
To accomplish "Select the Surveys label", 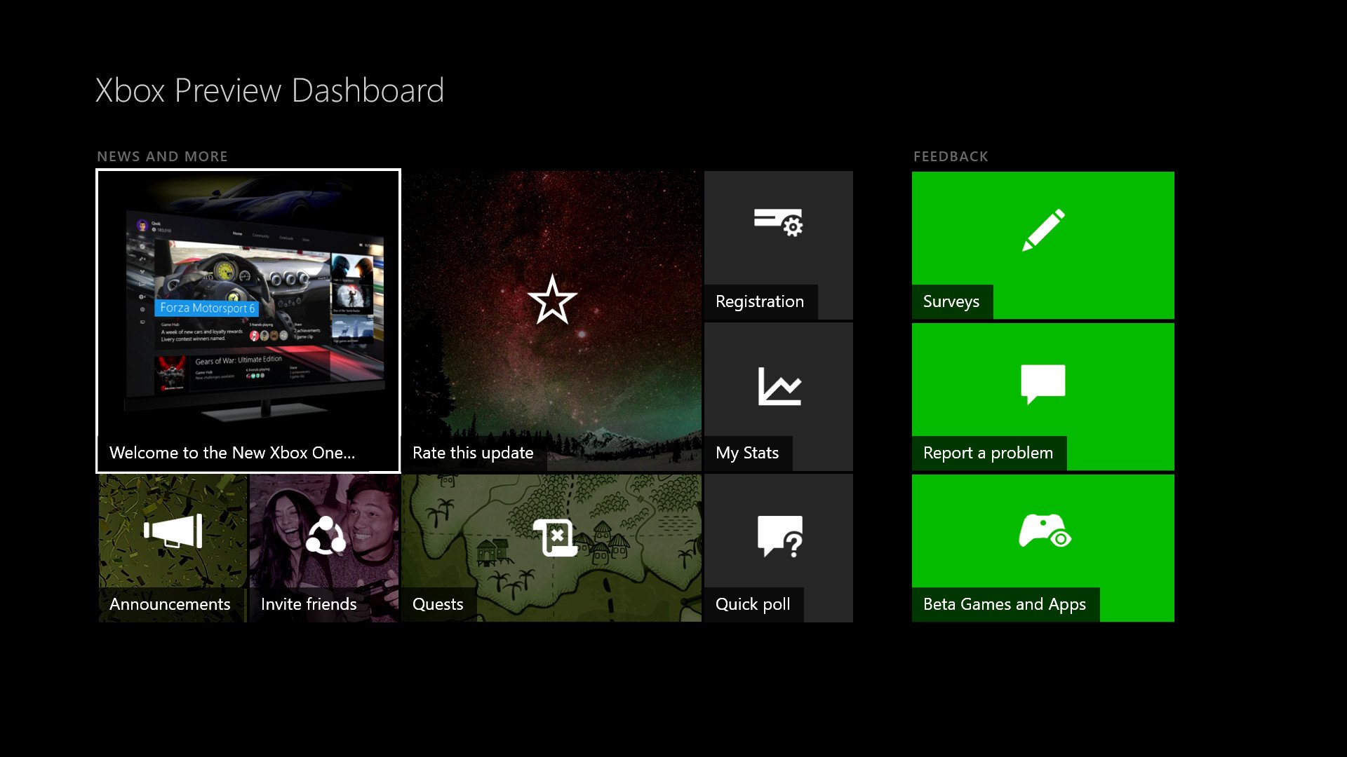I will pyautogui.click(x=952, y=302).
